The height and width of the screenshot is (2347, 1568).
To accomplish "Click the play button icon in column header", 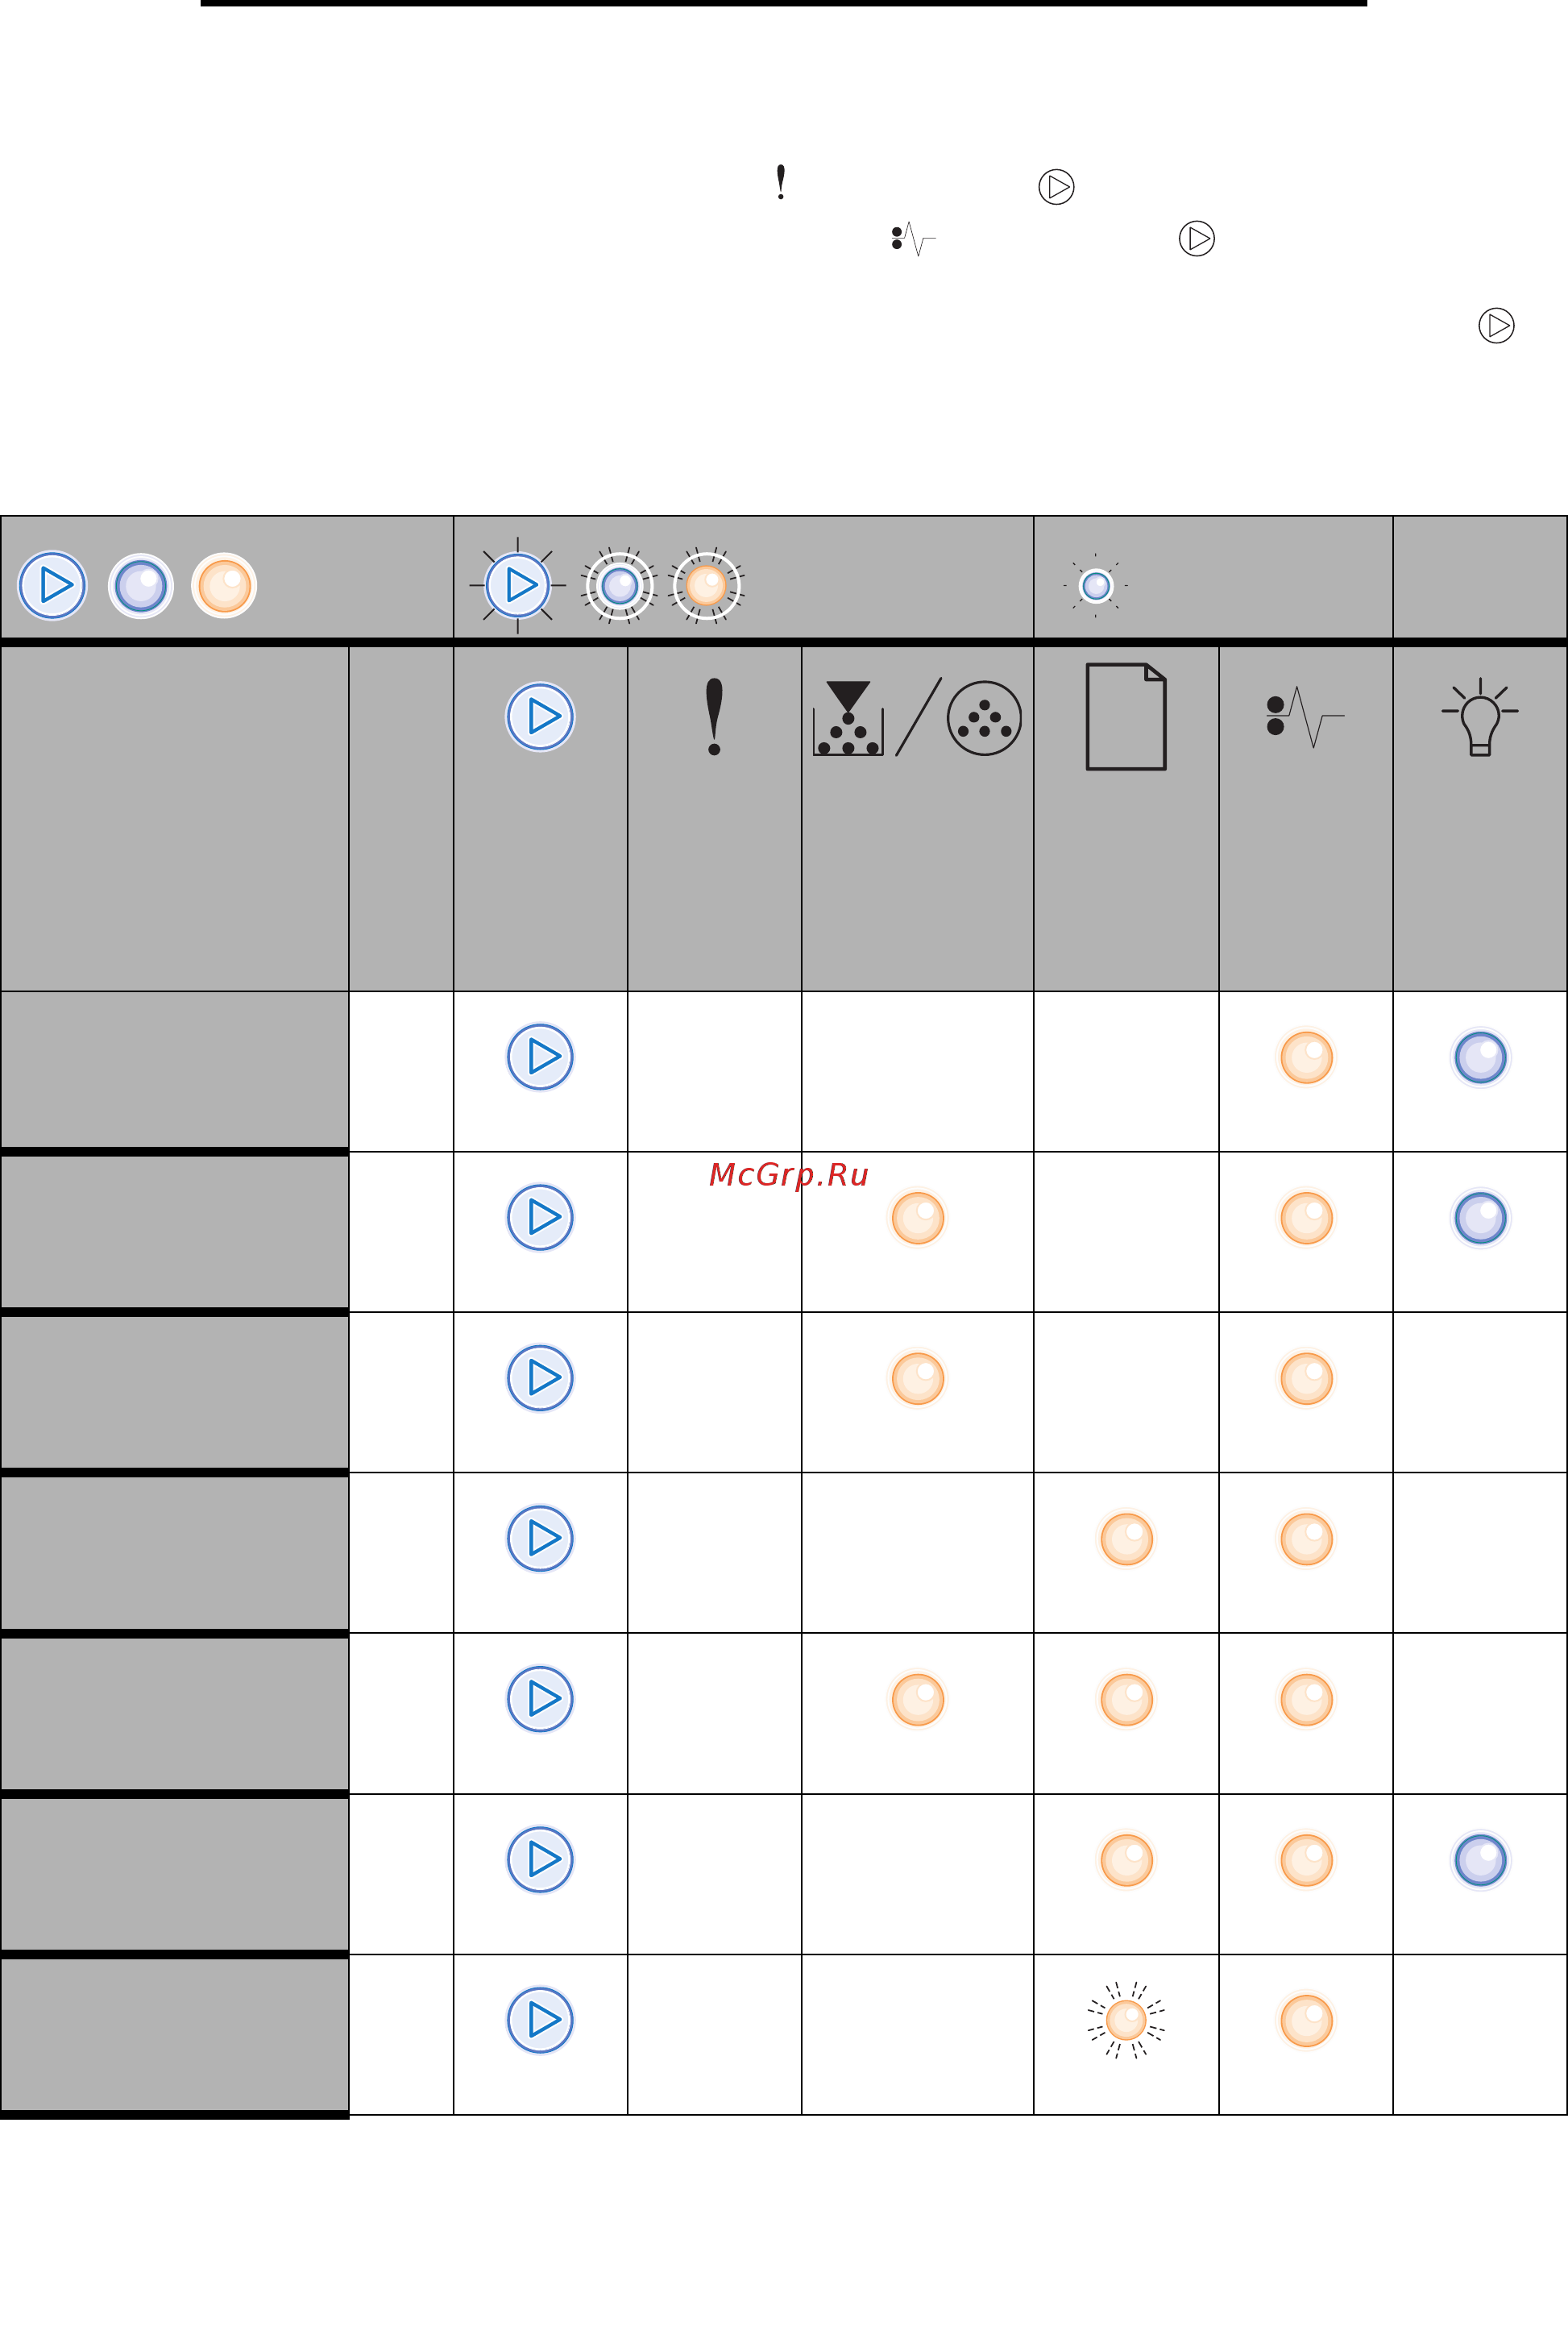I will click(540, 716).
